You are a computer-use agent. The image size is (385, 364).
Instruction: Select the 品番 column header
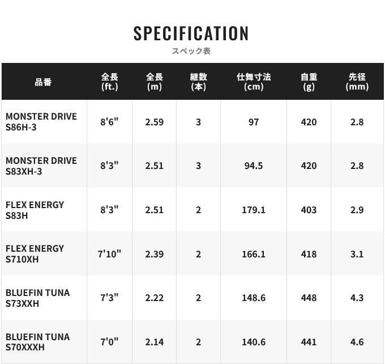click(43, 82)
